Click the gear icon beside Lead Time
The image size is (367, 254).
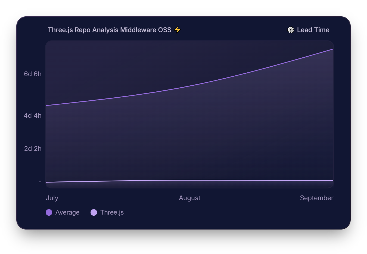tap(291, 30)
